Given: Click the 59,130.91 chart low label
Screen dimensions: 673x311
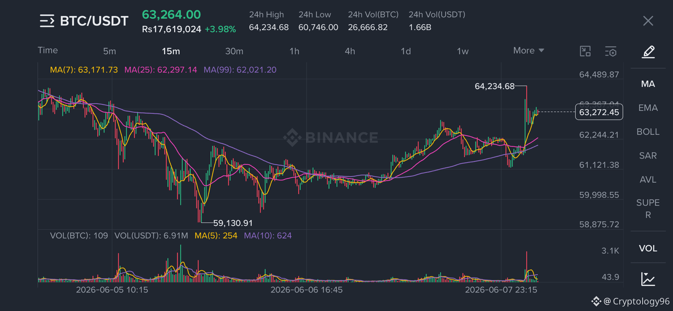Looking at the screenshot, I should pos(233,223).
